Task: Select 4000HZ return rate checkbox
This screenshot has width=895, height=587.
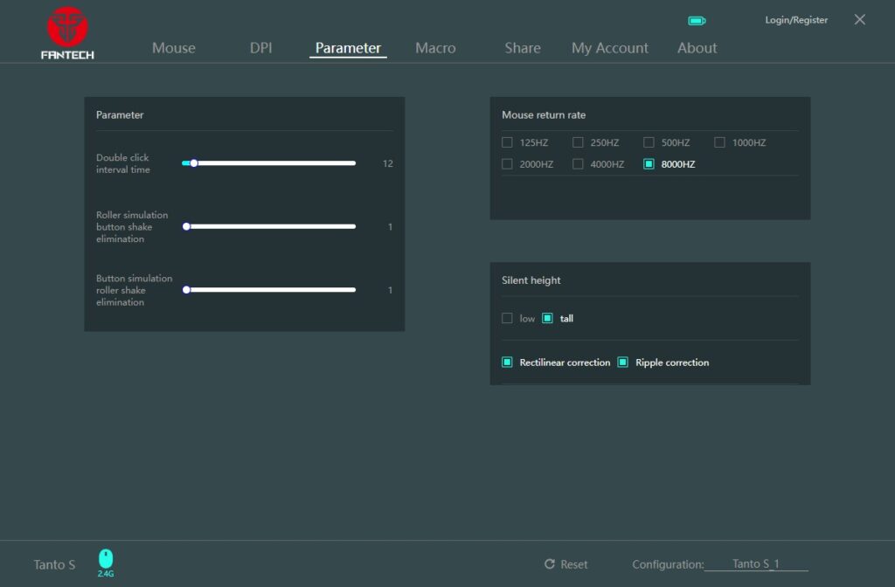Action: (578, 164)
